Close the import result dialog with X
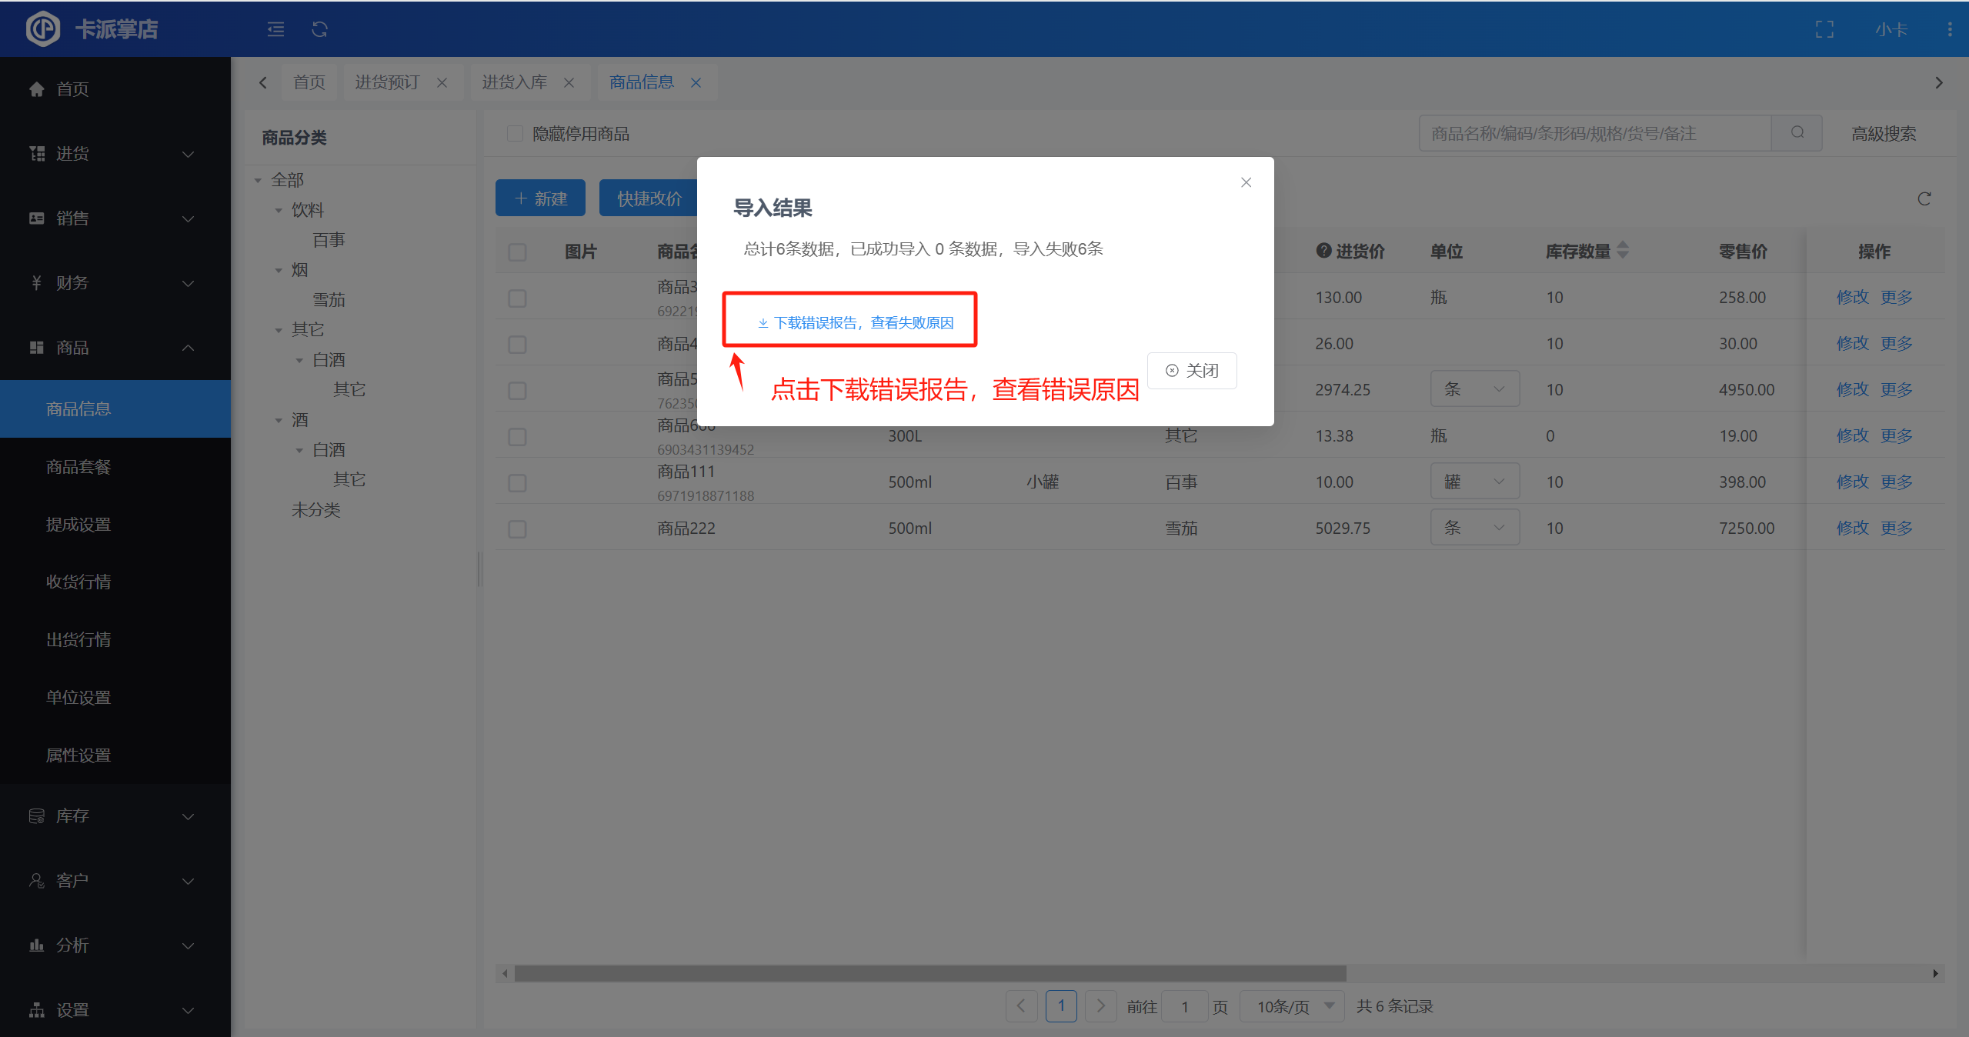Screen dimensions: 1969x1037 [1246, 182]
